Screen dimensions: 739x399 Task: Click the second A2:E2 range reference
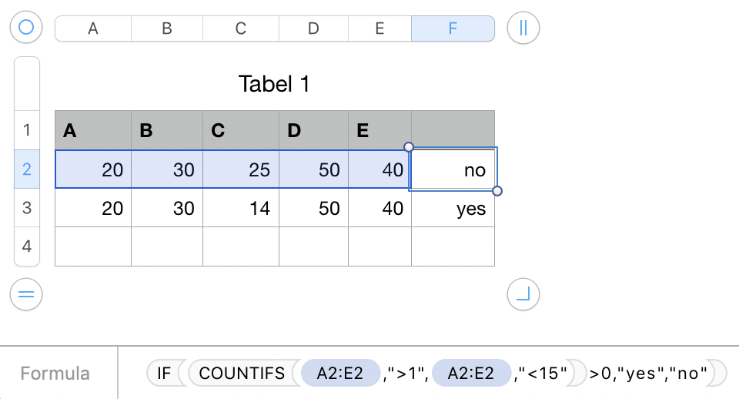coord(472,374)
